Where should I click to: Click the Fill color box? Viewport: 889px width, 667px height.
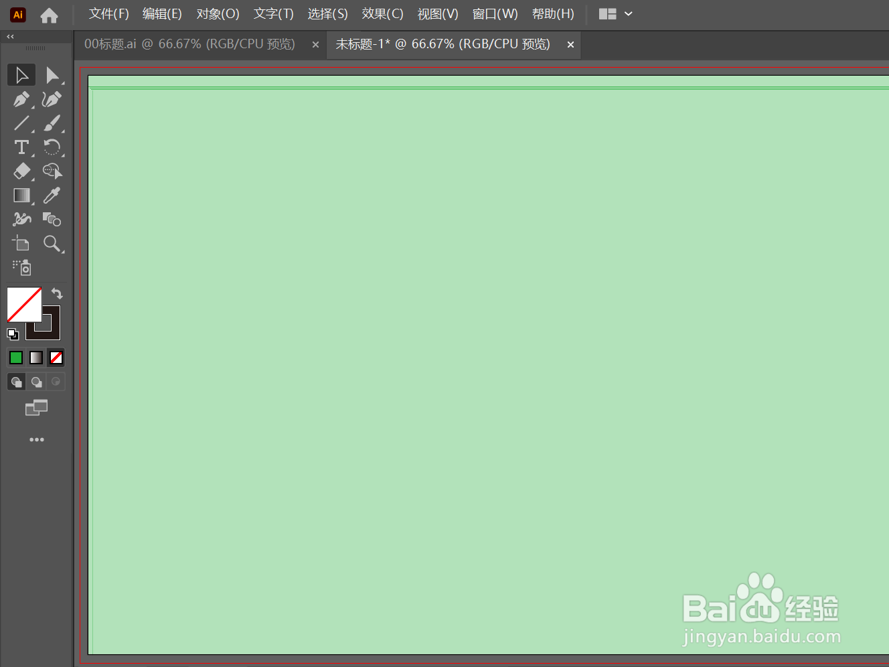(24, 305)
